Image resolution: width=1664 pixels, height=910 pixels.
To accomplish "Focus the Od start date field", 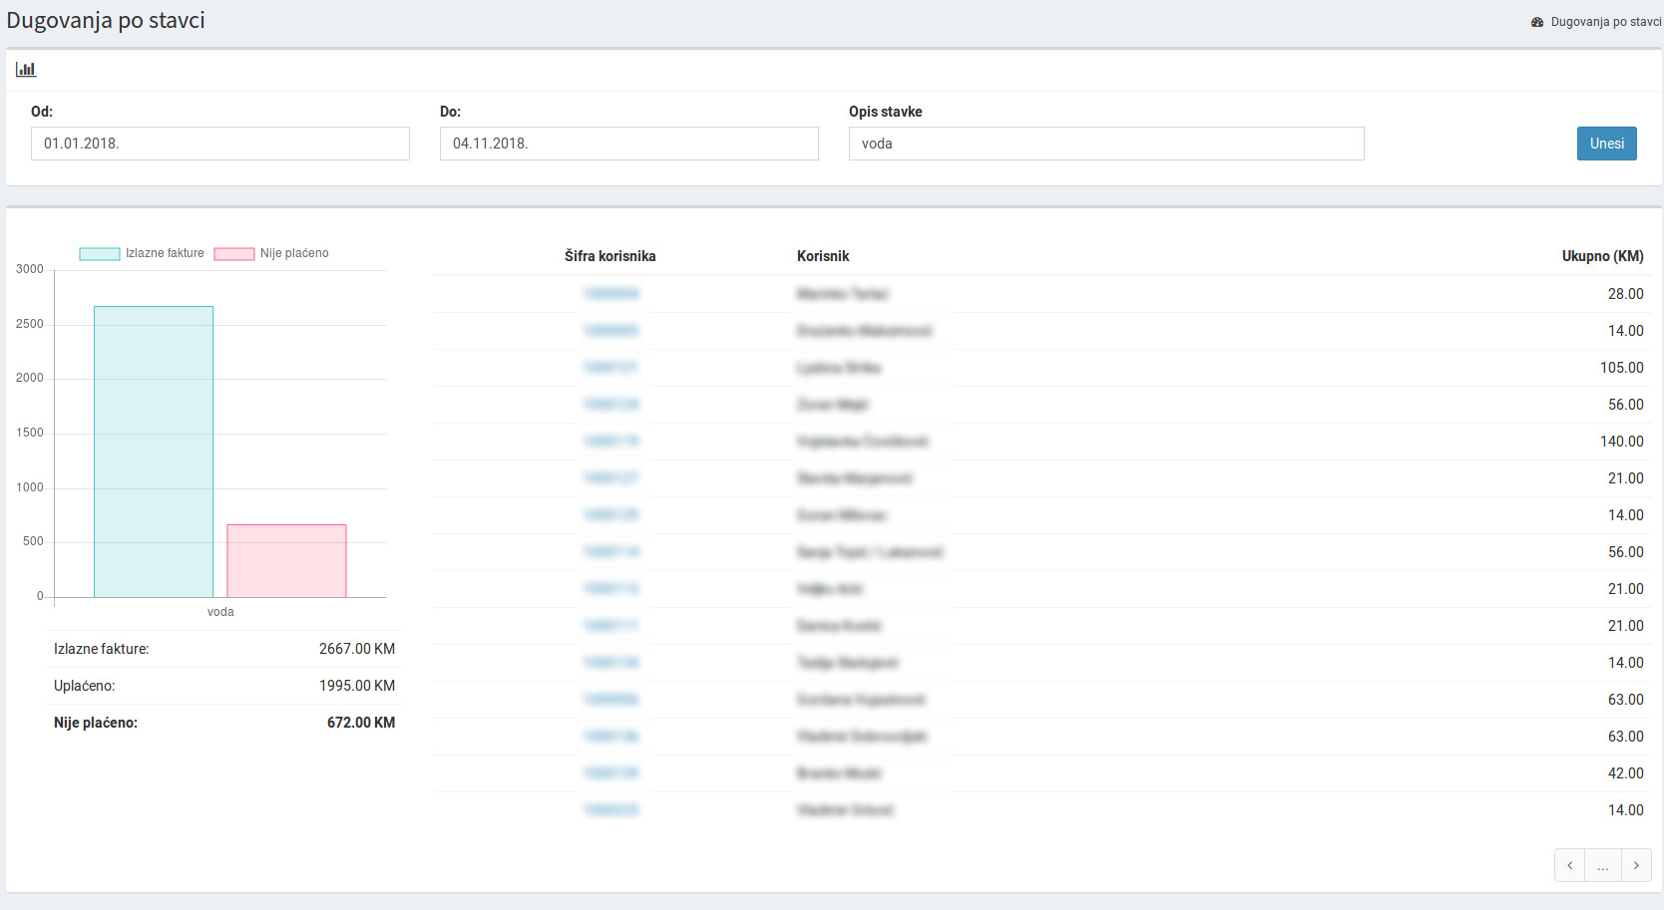I will 219,144.
